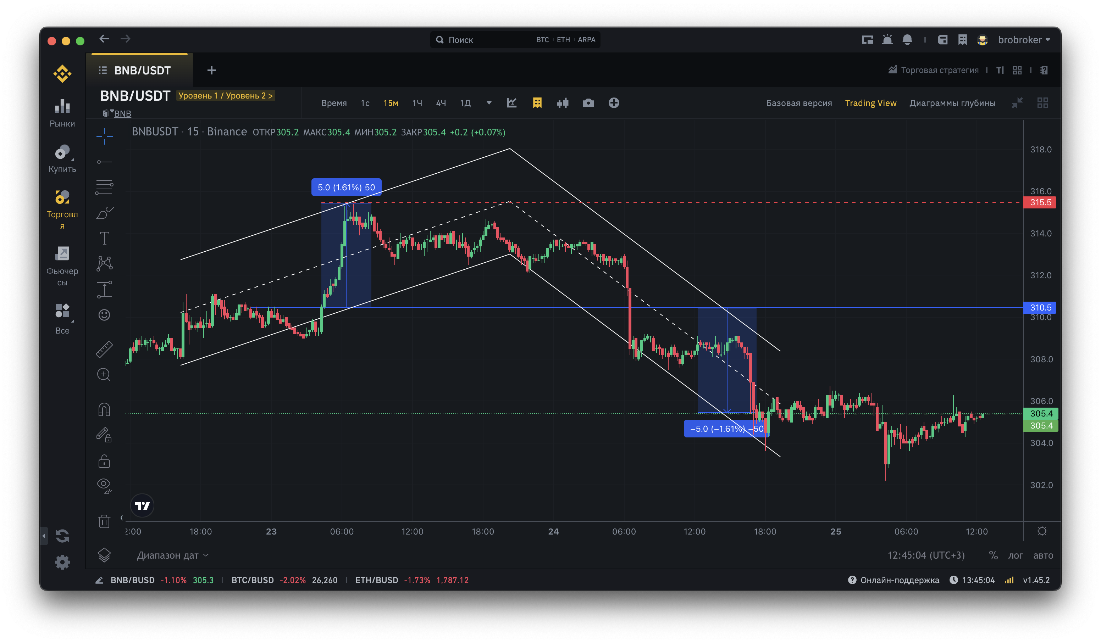Open the brush drawing tool
The width and height of the screenshot is (1101, 643).
click(104, 213)
